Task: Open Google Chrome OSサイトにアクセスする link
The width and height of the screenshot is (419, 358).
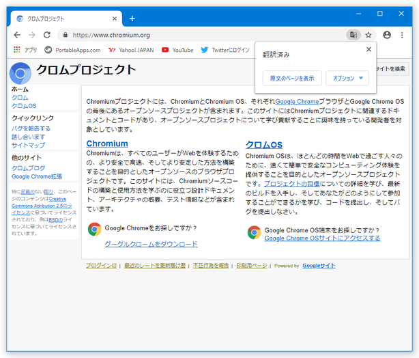Action: 322,238
